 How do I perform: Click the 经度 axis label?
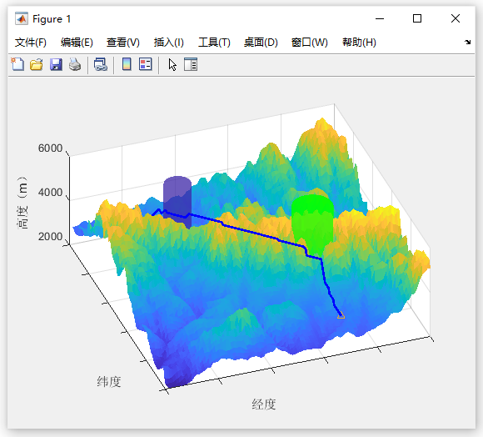(x=264, y=404)
